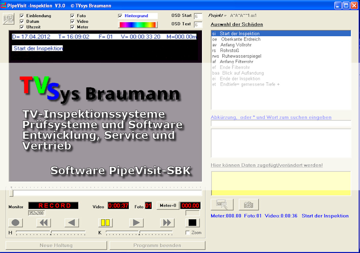Screen dimensions: 360x253
Task: Select 'baa Blick auf Auflandung' entry
Action: click(281, 73)
